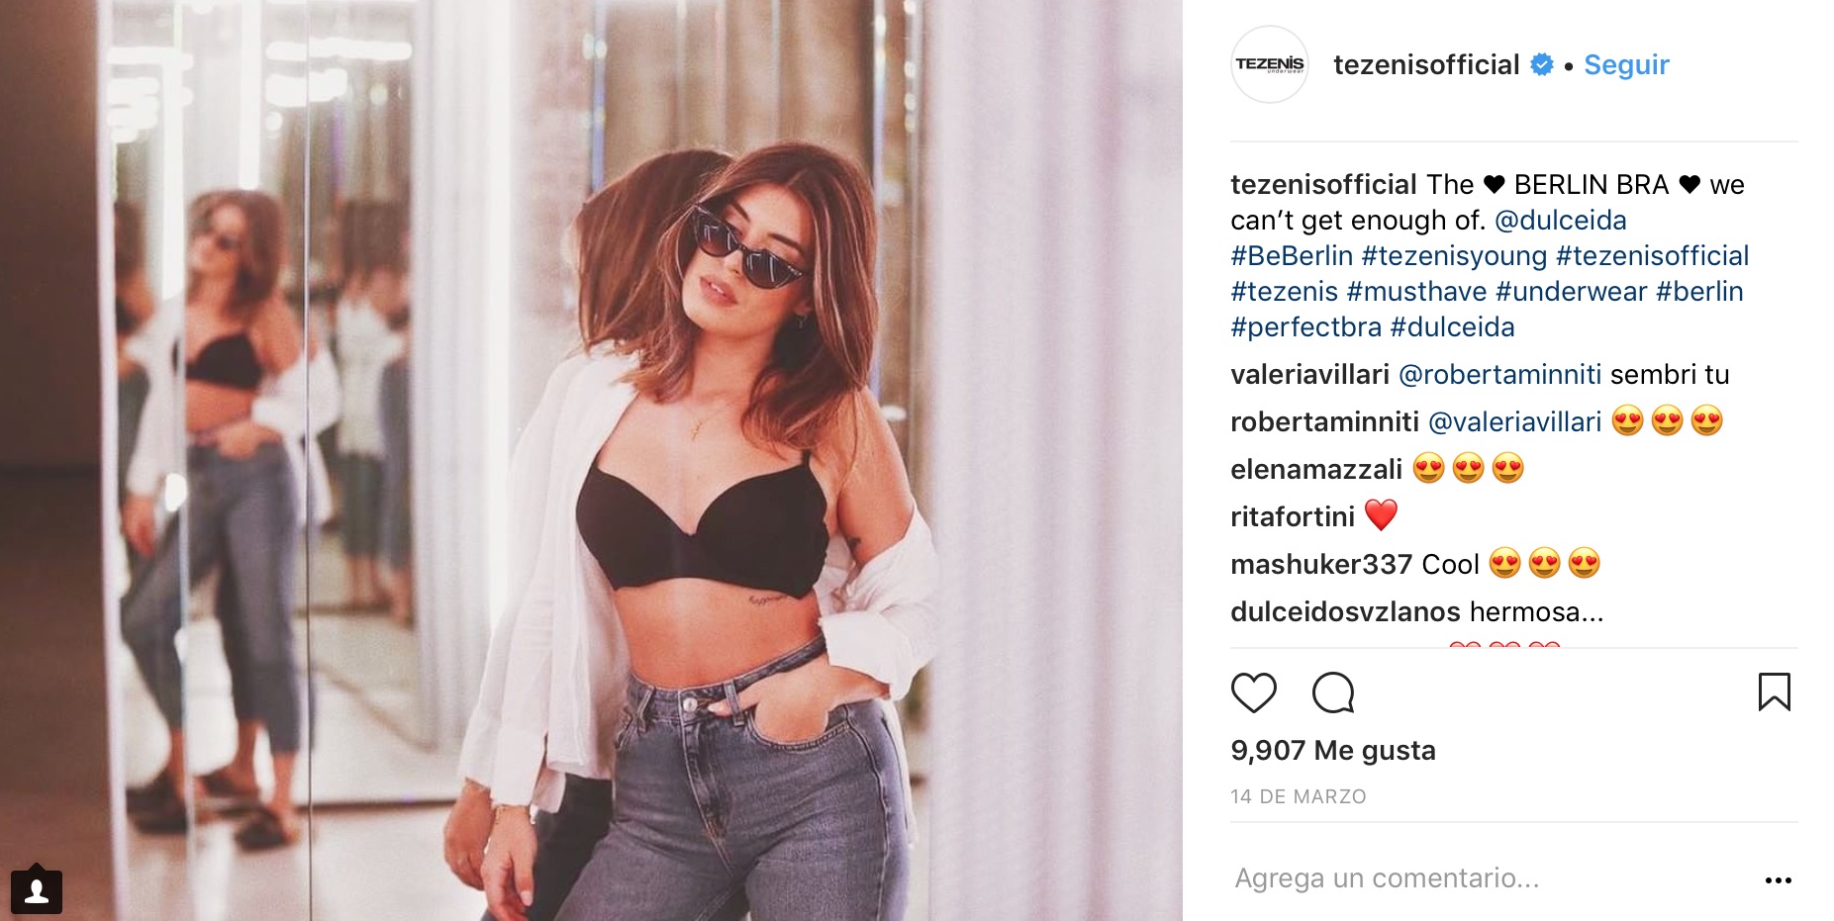Open #tezenisyoung hashtag
Viewport: 1834px width, 921px height.
pyautogui.click(x=1454, y=256)
